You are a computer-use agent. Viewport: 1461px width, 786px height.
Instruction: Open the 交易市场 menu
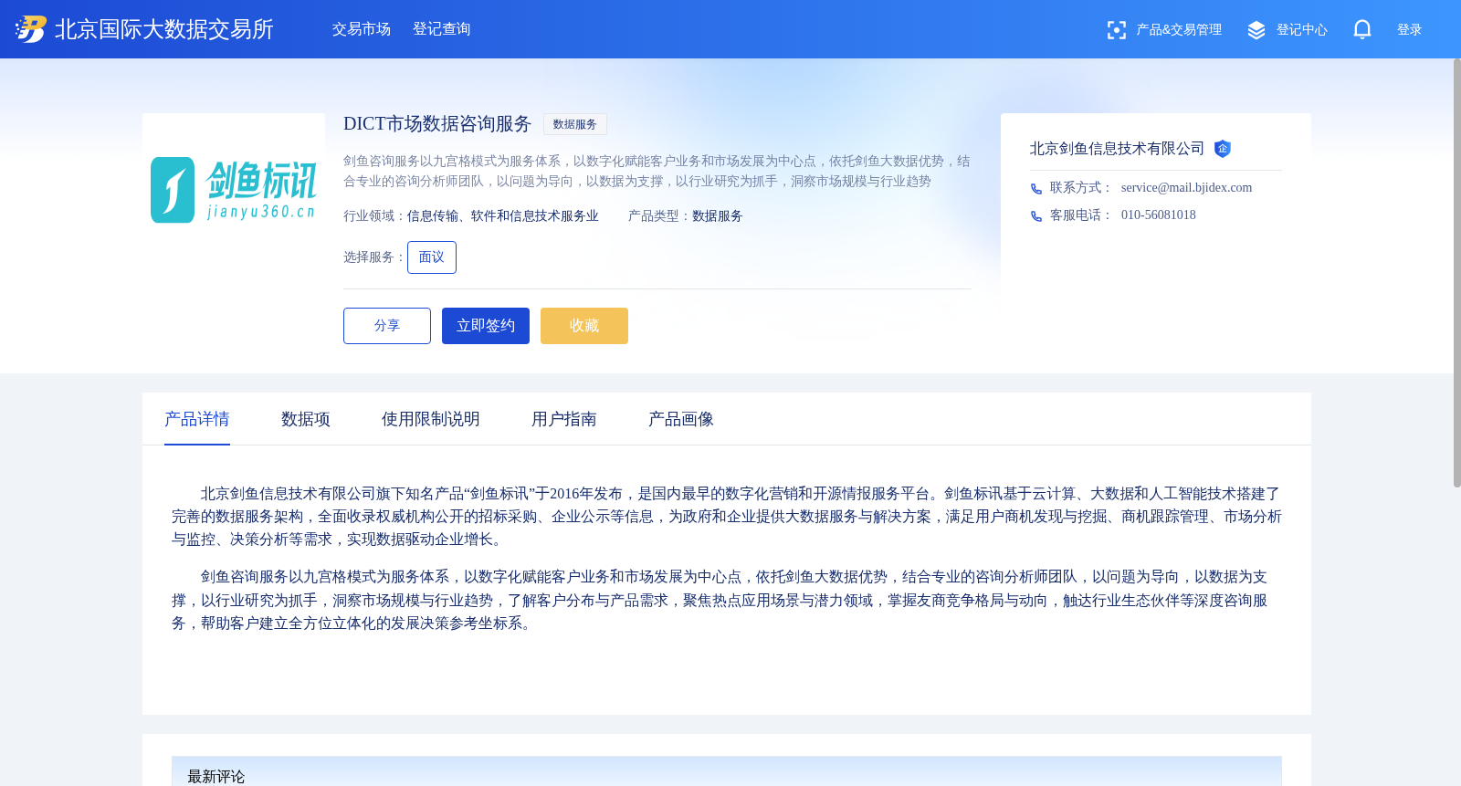[x=362, y=29]
